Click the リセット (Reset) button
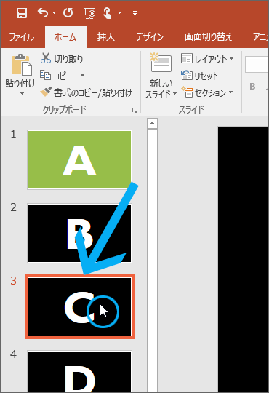Screen dimensions: 269x393 (x=200, y=76)
